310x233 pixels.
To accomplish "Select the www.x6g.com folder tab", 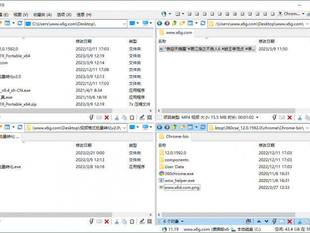I will [176, 33].
